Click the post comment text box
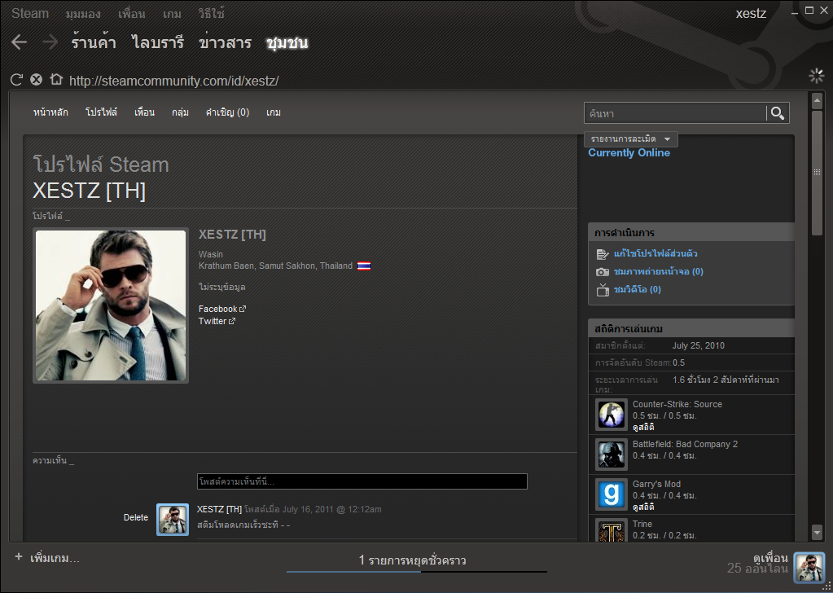 pyautogui.click(x=362, y=481)
